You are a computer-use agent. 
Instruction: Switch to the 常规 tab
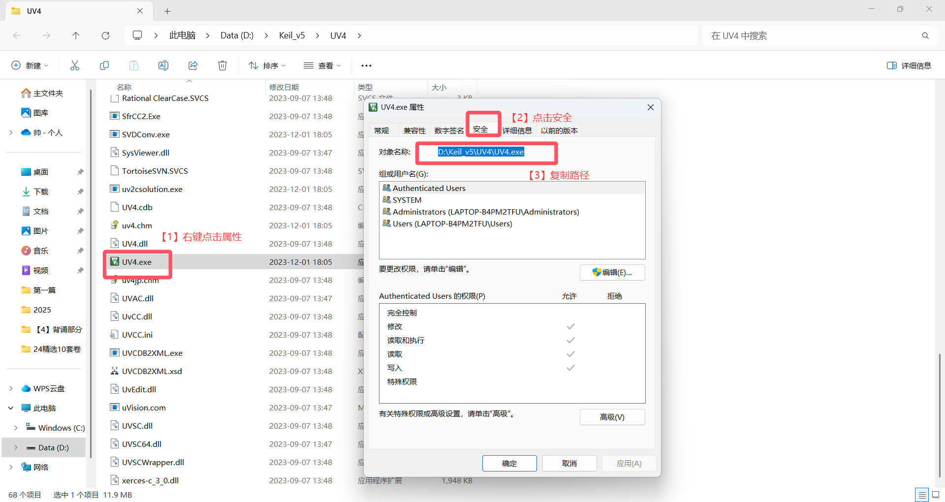381,130
